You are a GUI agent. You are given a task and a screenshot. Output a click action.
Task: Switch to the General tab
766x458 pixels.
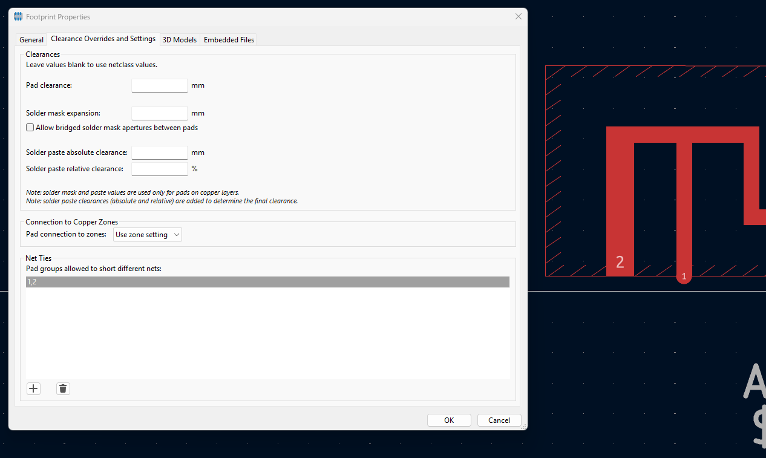[x=31, y=40]
